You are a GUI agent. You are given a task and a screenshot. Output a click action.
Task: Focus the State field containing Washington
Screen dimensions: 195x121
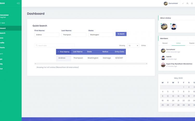point(101,35)
